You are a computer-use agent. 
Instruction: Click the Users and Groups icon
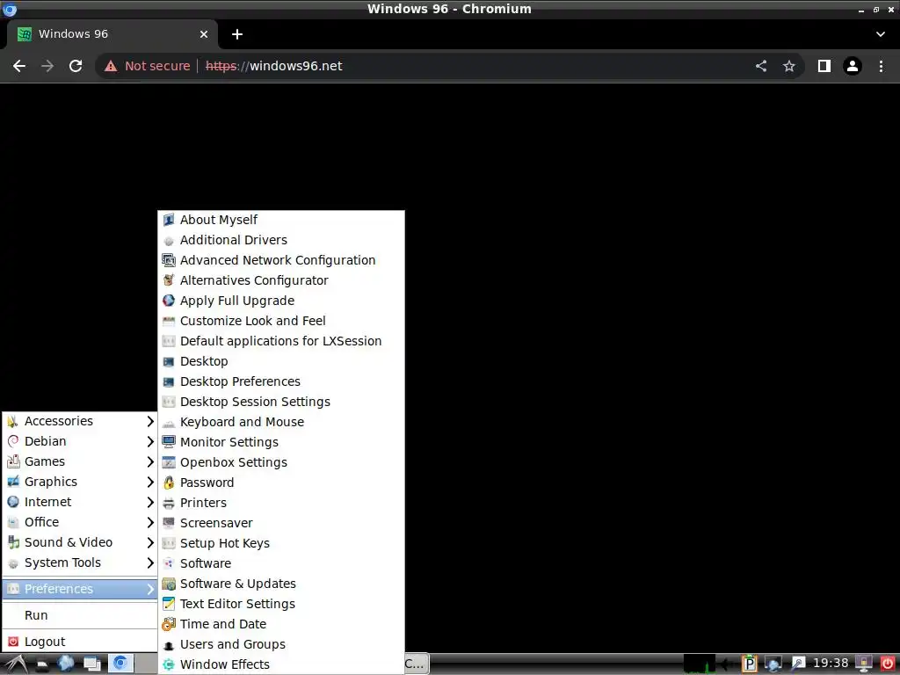[168, 644]
